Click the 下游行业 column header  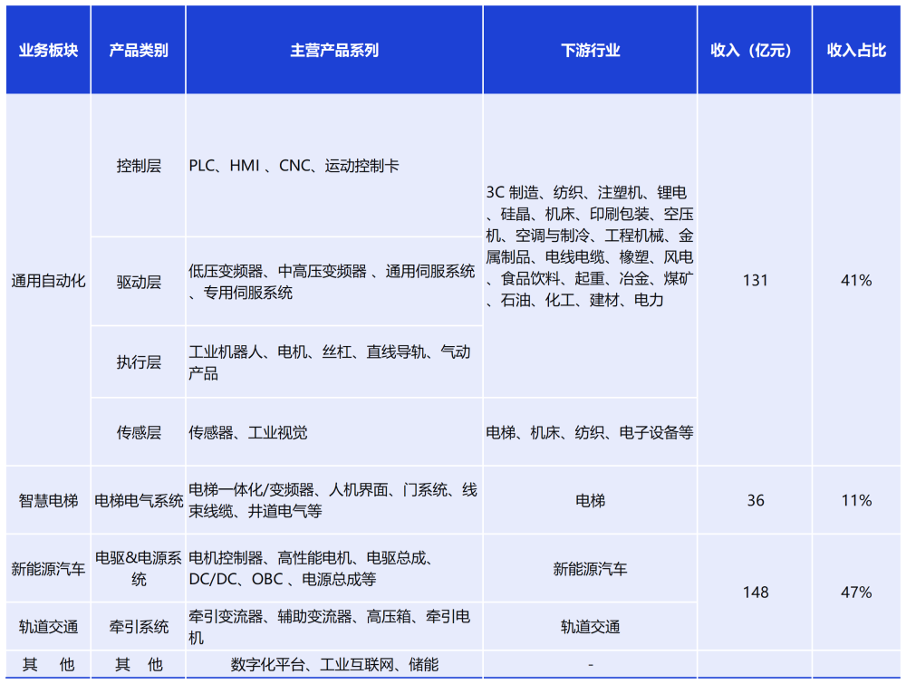(589, 50)
